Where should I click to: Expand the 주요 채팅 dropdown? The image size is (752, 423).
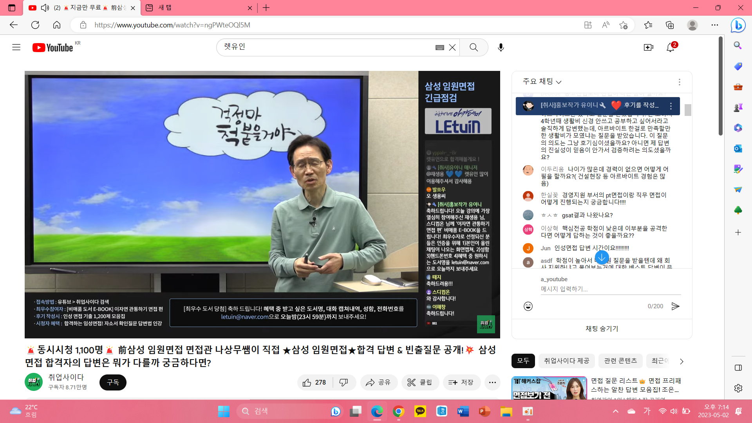click(542, 81)
